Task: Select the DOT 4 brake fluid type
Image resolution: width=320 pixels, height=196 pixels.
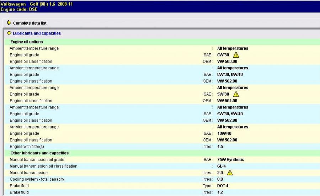Action: 223,186
